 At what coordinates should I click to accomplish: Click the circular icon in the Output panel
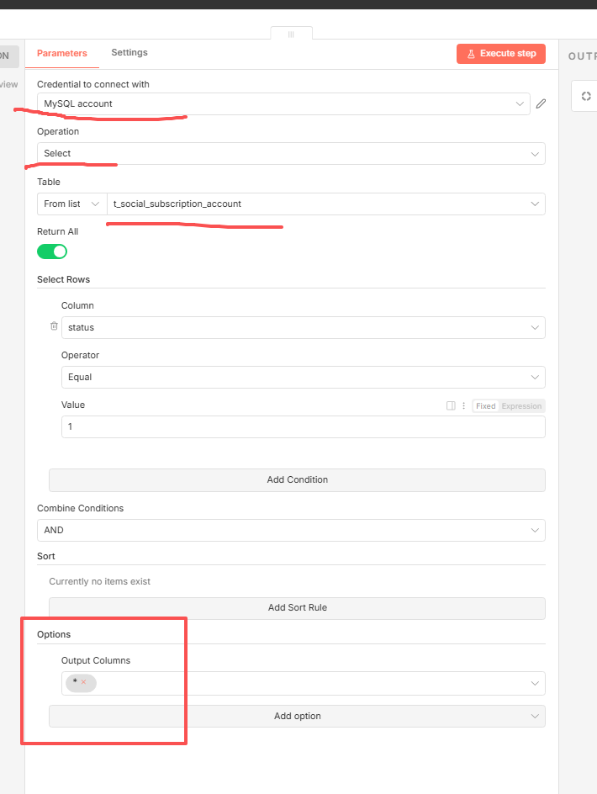pos(586,96)
